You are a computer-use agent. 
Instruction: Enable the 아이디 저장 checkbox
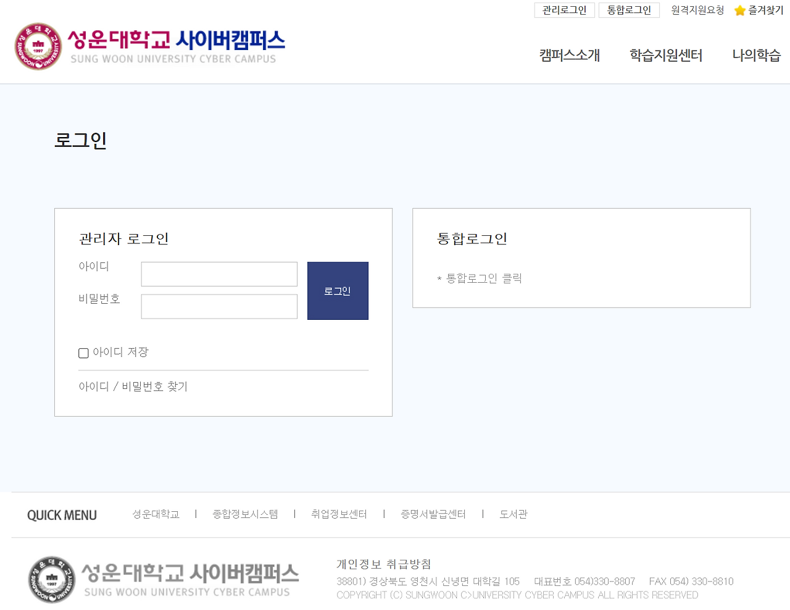pyautogui.click(x=83, y=353)
